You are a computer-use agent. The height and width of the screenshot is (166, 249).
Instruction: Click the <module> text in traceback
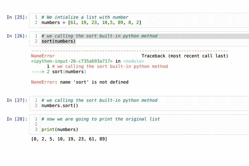(x=134, y=61)
